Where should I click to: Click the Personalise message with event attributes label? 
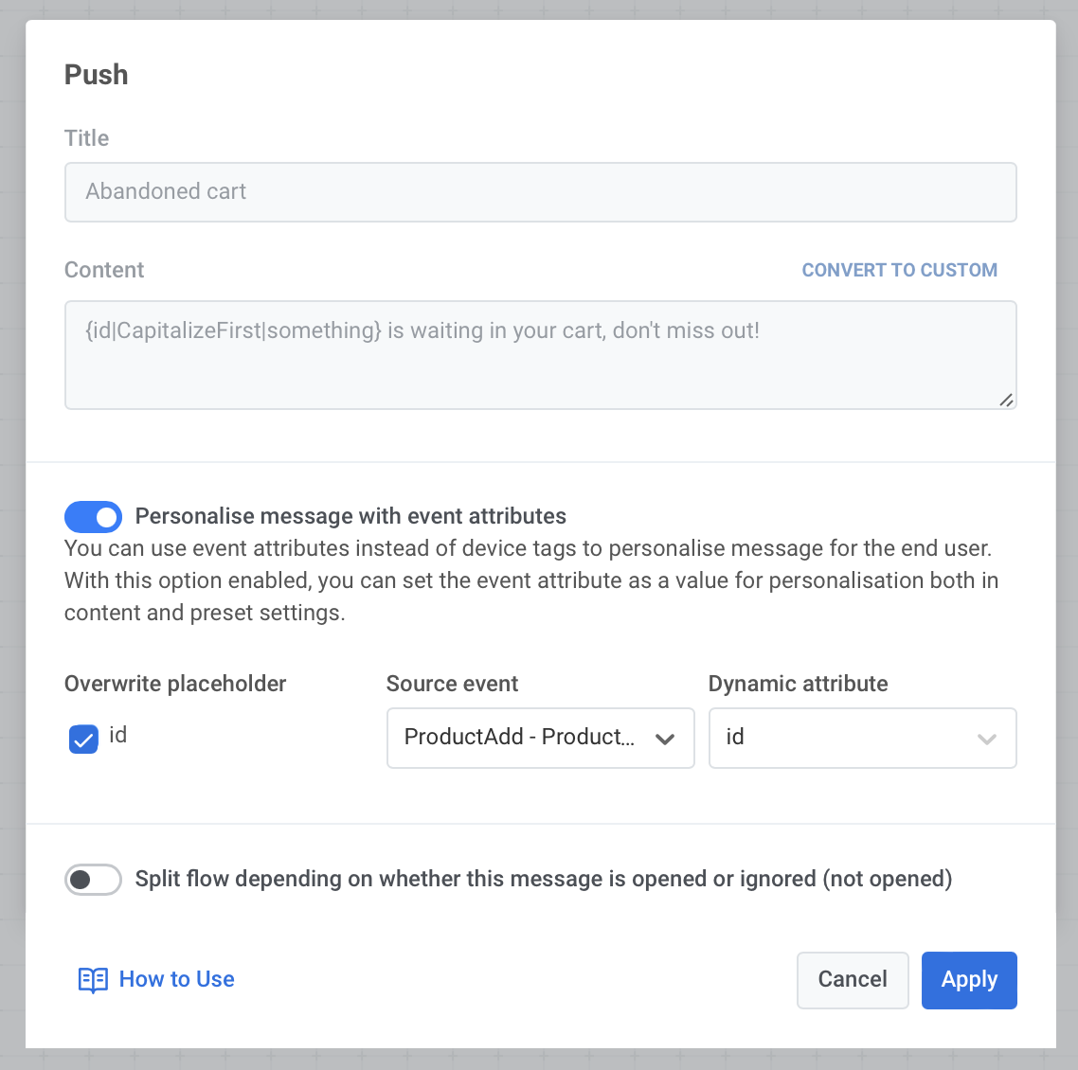[350, 516]
